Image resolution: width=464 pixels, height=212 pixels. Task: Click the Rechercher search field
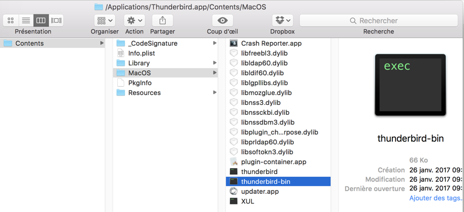379,21
